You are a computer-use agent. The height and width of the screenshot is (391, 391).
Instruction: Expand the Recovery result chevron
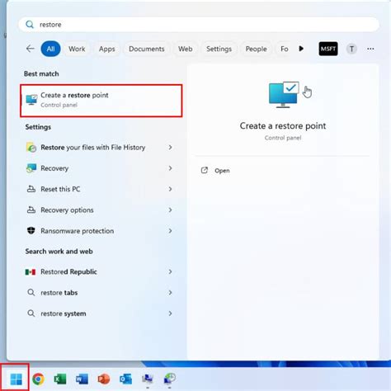tap(170, 168)
